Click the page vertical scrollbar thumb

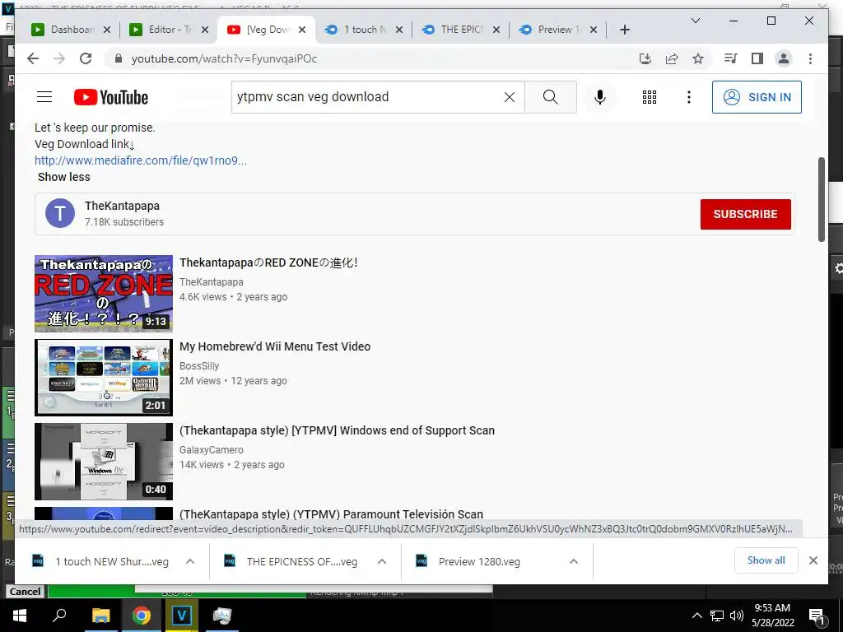pyautogui.click(x=821, y=199)
